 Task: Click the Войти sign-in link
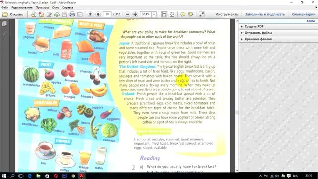(311, 21)
